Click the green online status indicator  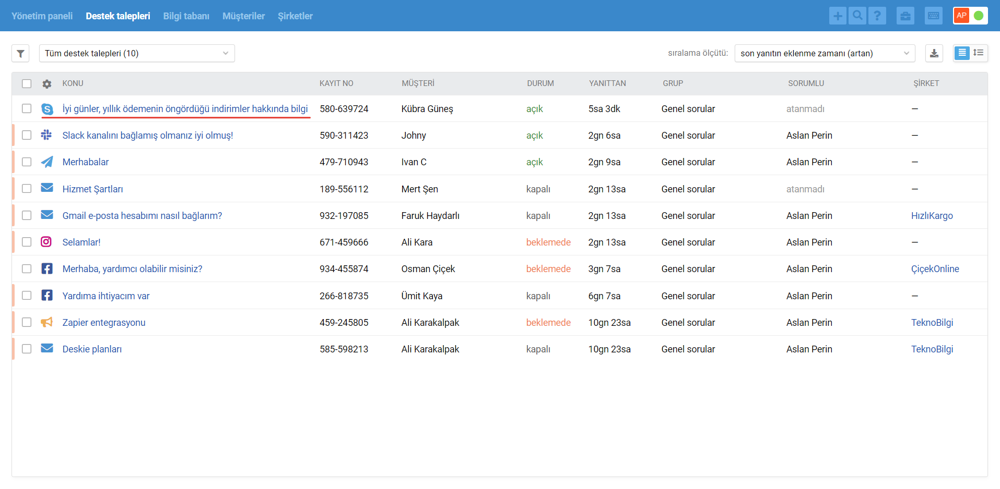(979, 16)
